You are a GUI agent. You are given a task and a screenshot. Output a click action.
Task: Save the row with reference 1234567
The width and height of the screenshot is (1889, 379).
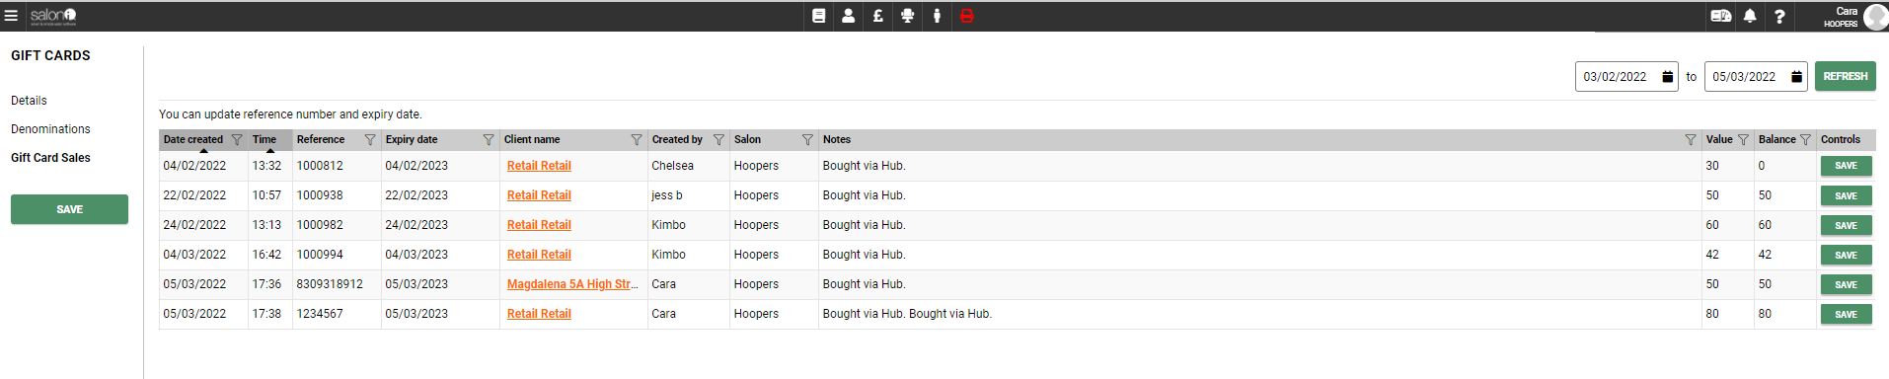pos(1846,314)
